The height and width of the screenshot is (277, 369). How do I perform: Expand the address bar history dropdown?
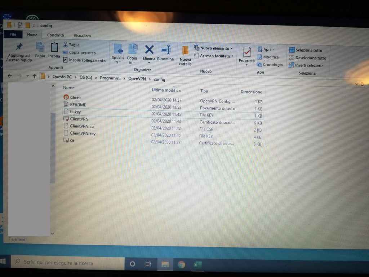coord(356,84)
